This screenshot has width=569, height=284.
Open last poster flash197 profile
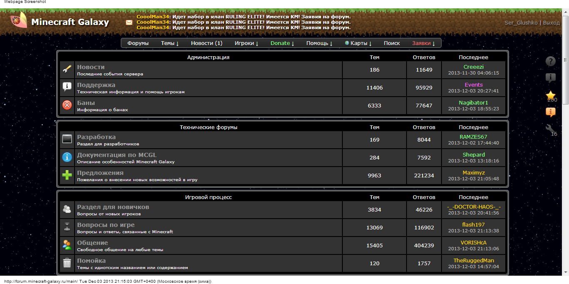(x=474, y=224)
